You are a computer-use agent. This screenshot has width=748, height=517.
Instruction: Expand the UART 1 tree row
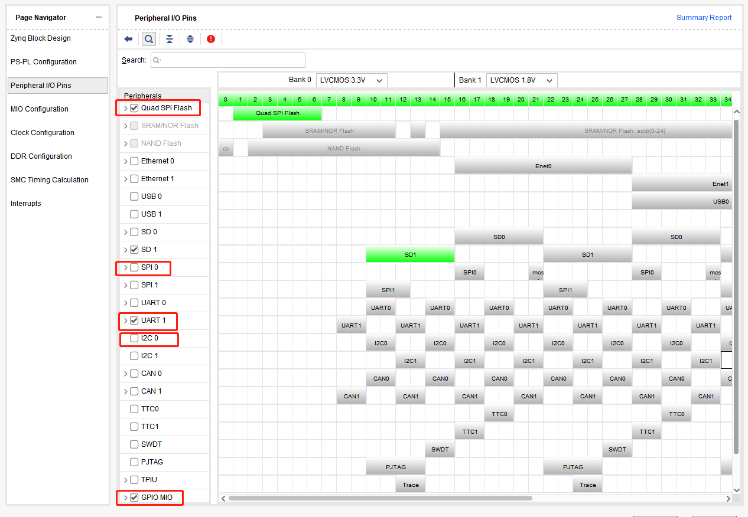(x=125, y=320)
